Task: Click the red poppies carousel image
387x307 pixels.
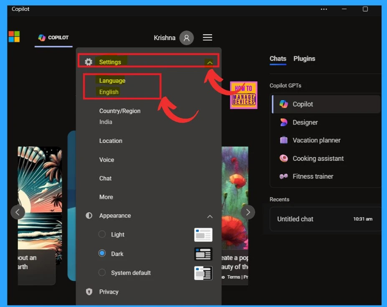Action: (x=235, y=198)
